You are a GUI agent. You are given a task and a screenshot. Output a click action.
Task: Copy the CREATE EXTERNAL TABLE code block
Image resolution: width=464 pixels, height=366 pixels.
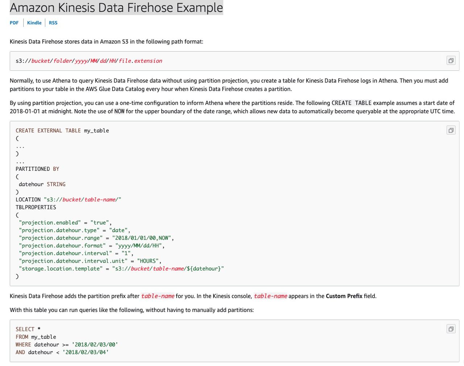[x=451, y=130]
